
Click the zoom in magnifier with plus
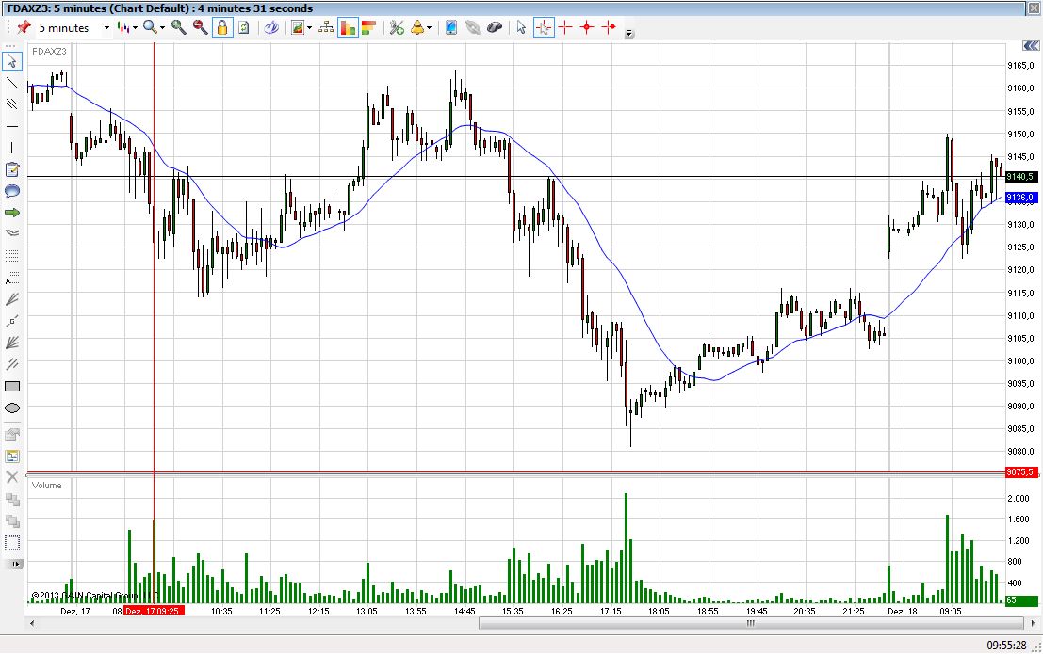(x=178, y=27)
